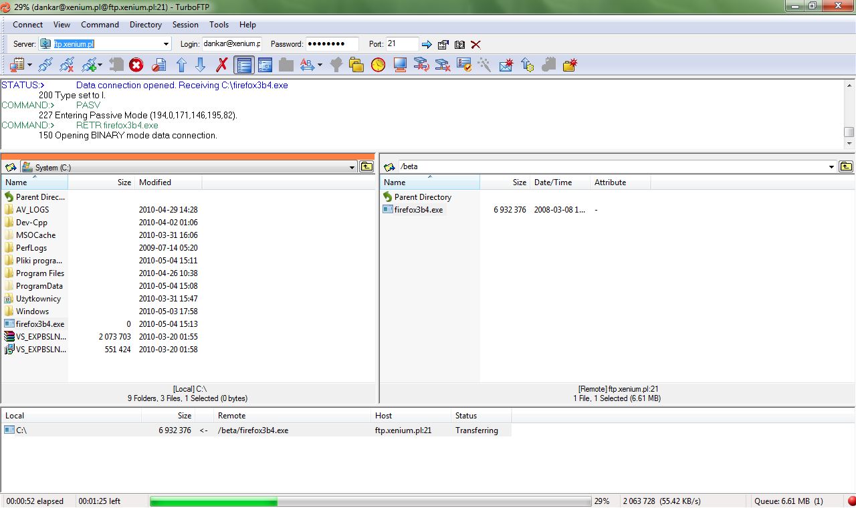This screenshot has width=856, height=508.
Task: Click the red status light indicator
Action: click(851, 501)
